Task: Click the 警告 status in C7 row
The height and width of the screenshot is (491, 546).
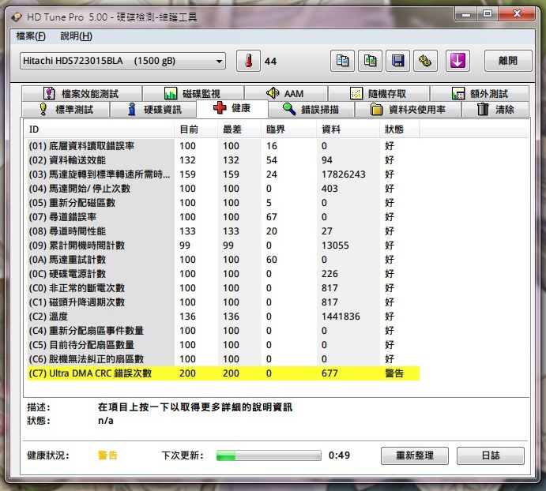Action: (393, 373)
